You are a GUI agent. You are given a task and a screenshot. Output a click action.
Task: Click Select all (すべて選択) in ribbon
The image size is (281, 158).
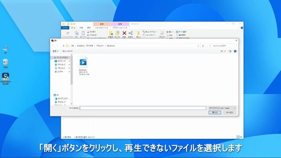pyautogui.click(x=181, y=32)
